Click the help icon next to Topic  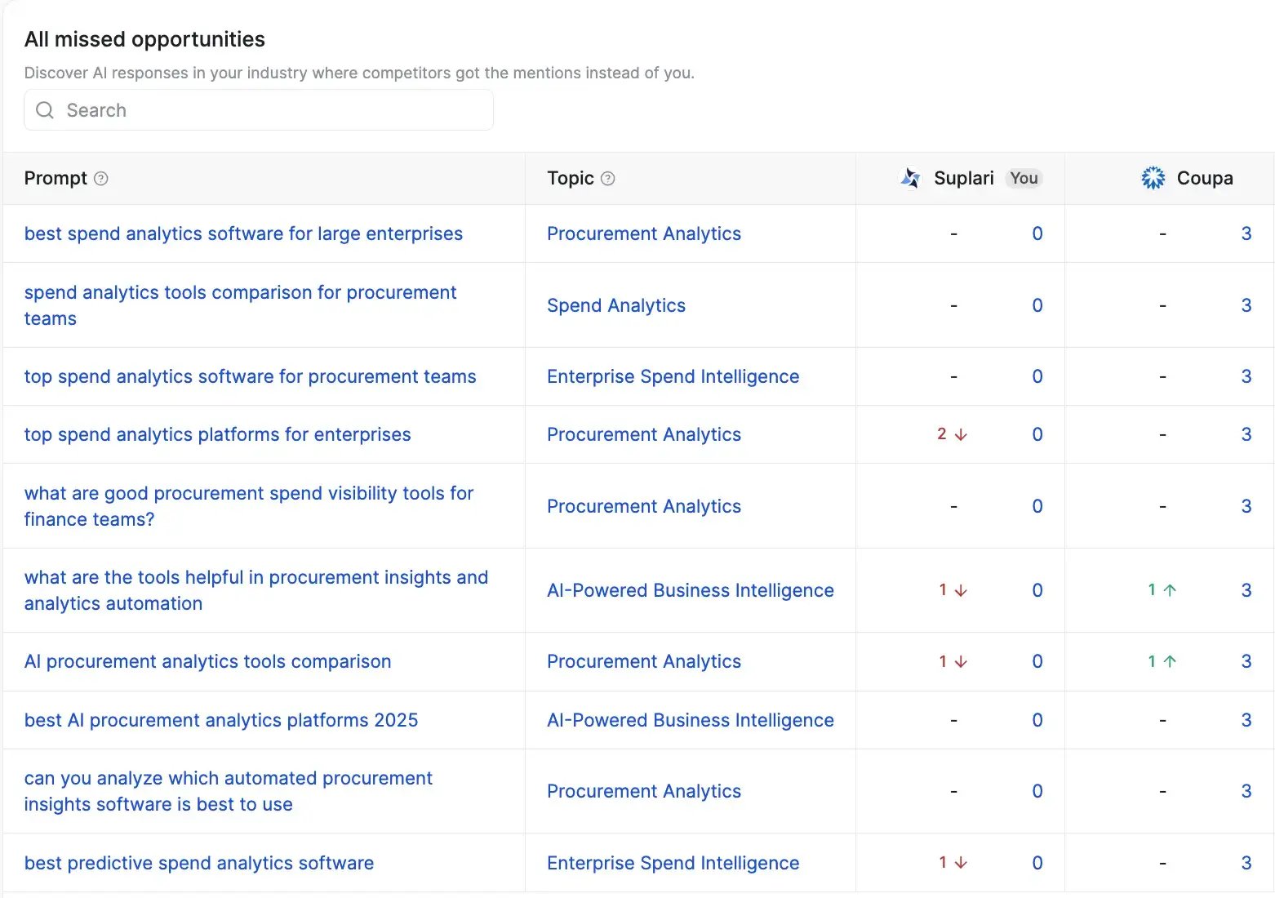coord(608,179)
